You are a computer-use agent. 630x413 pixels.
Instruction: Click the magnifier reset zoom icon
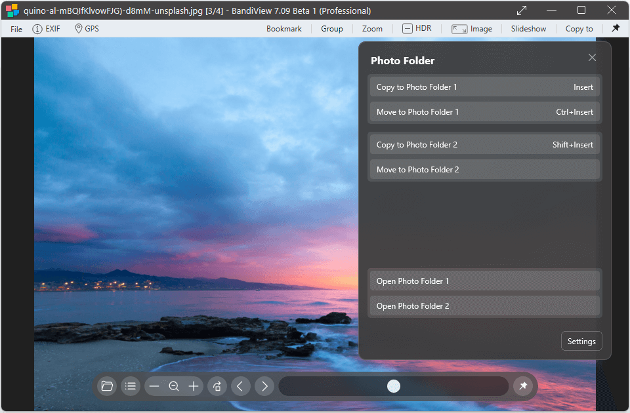[174, 386]
